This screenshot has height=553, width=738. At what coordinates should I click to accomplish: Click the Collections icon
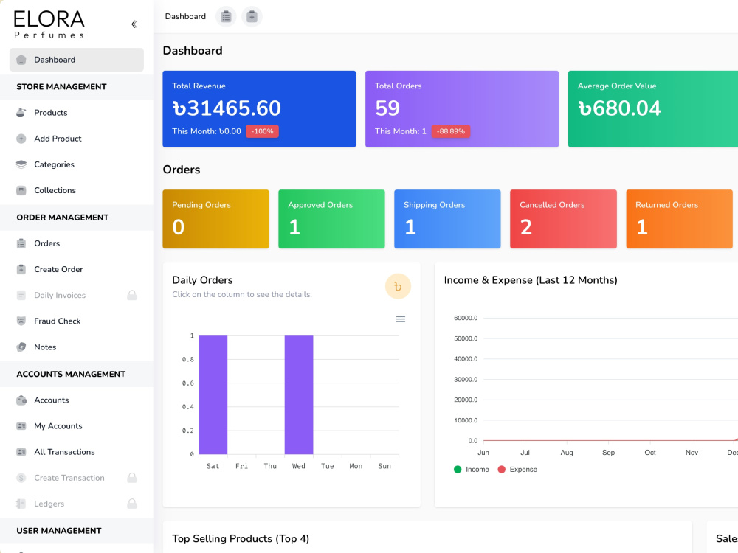21,190
